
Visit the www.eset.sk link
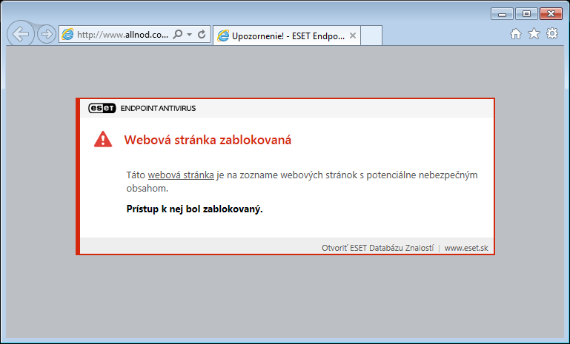point(466,248)
